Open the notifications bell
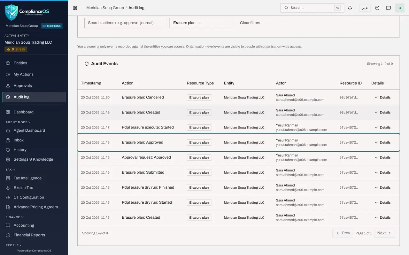Viewport: 409px width, 255px height. (x=350, y=8)
